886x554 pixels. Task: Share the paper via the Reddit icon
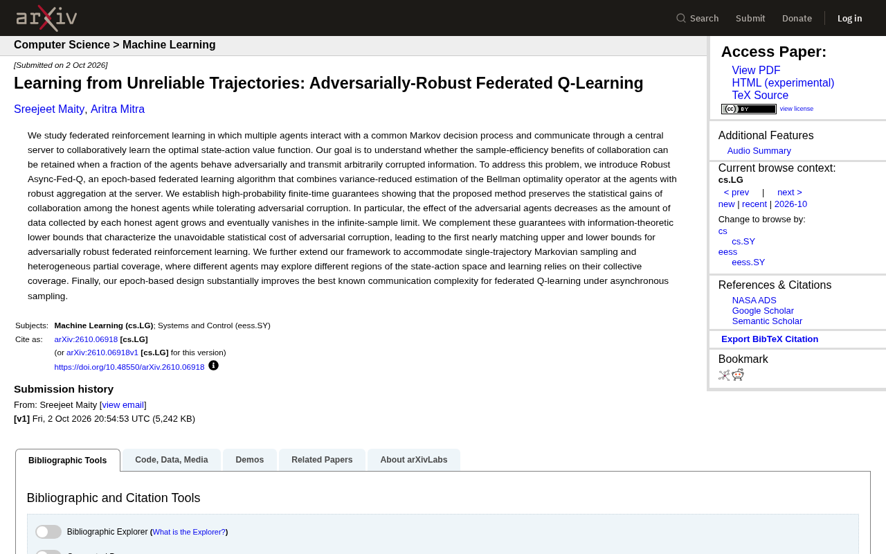pos(738,375)
